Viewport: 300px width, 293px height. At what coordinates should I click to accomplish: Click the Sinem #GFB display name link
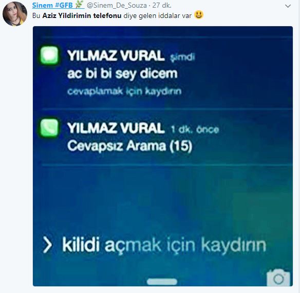(x=52, y=5)
